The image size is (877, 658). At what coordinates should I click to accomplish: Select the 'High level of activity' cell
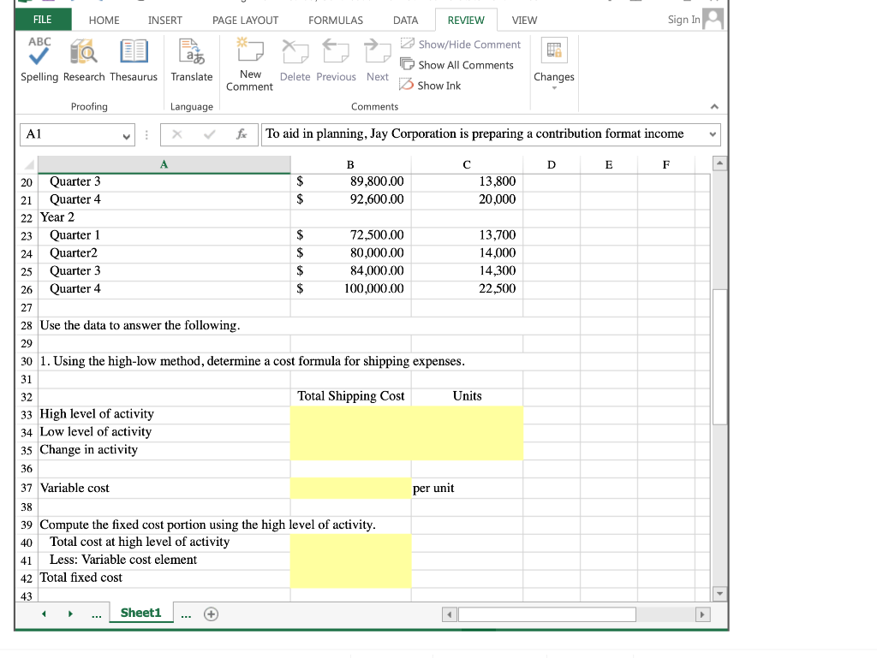(x=164, y=414)
